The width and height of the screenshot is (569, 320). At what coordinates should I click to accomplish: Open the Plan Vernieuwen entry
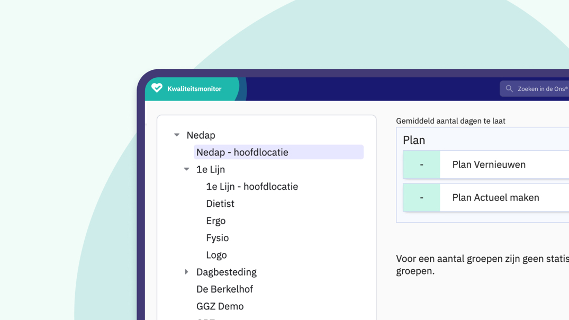coord(487,164)
